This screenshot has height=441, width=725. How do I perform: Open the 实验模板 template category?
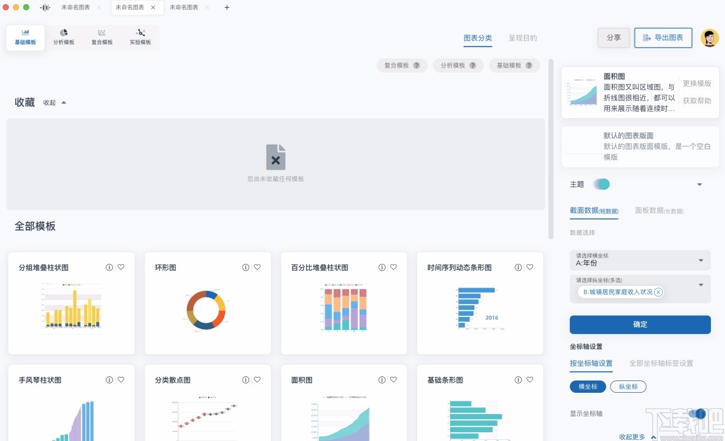click(140, 37)
